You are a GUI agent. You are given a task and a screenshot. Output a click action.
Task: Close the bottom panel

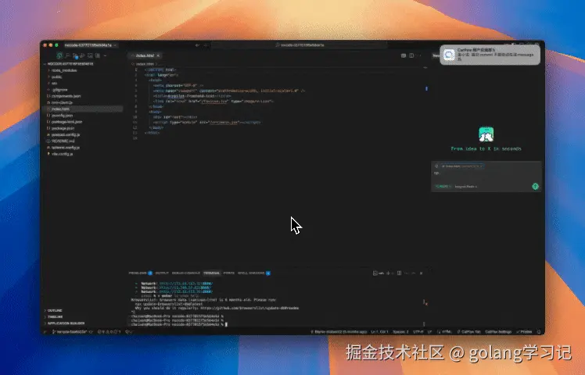(x=422, y=273)
